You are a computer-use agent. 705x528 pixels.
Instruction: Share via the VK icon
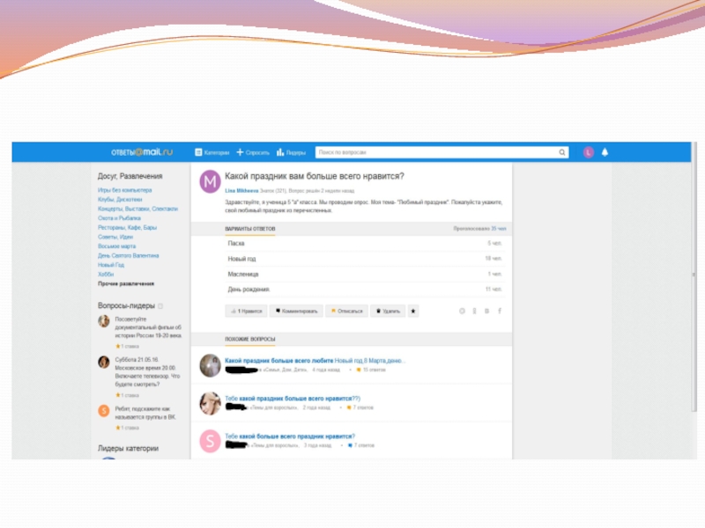(487, 312)
